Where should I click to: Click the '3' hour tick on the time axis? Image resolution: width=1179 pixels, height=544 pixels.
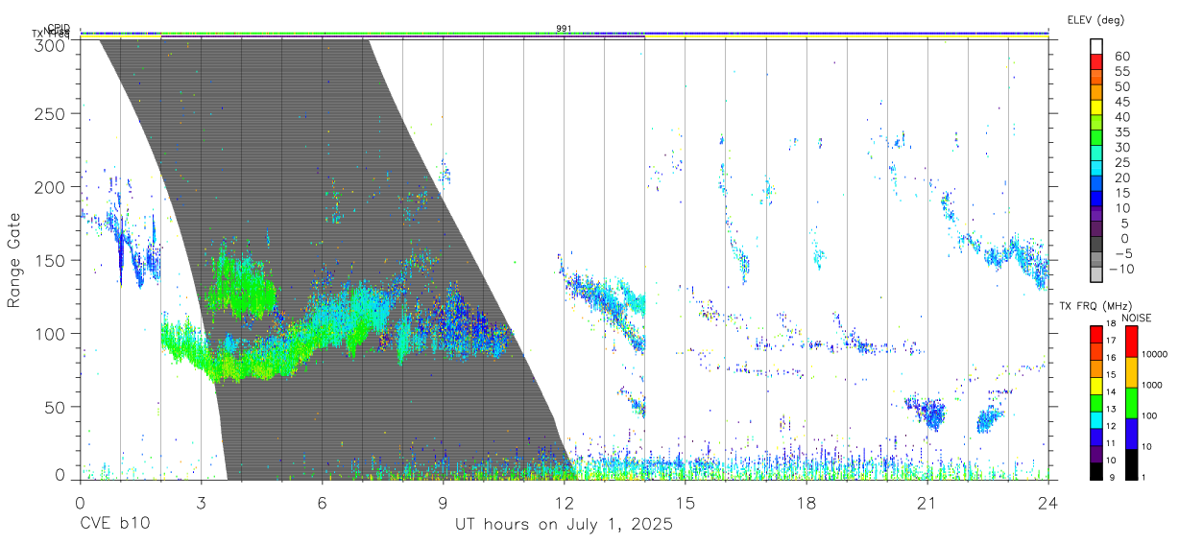tap(201, 503)
